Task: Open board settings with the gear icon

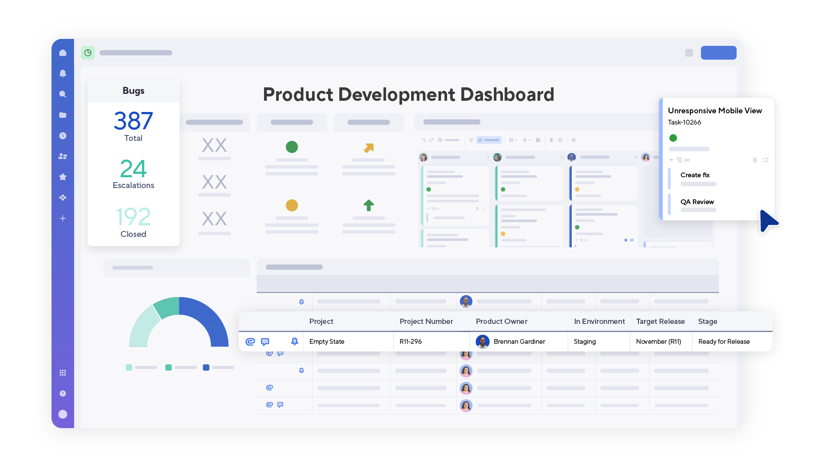Action: point(574,140)
